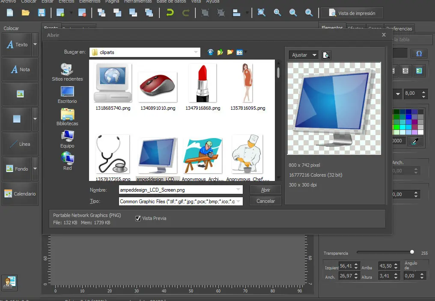Uncheck the Vista Previa checkbox

[x=138, y=218]
